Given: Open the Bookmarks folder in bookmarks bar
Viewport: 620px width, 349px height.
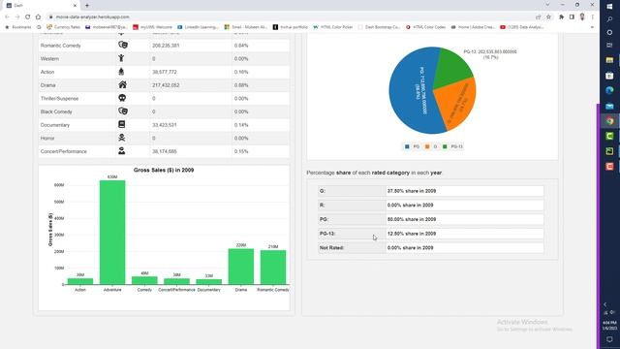Looking at the screenshot, I should (18, 27).
